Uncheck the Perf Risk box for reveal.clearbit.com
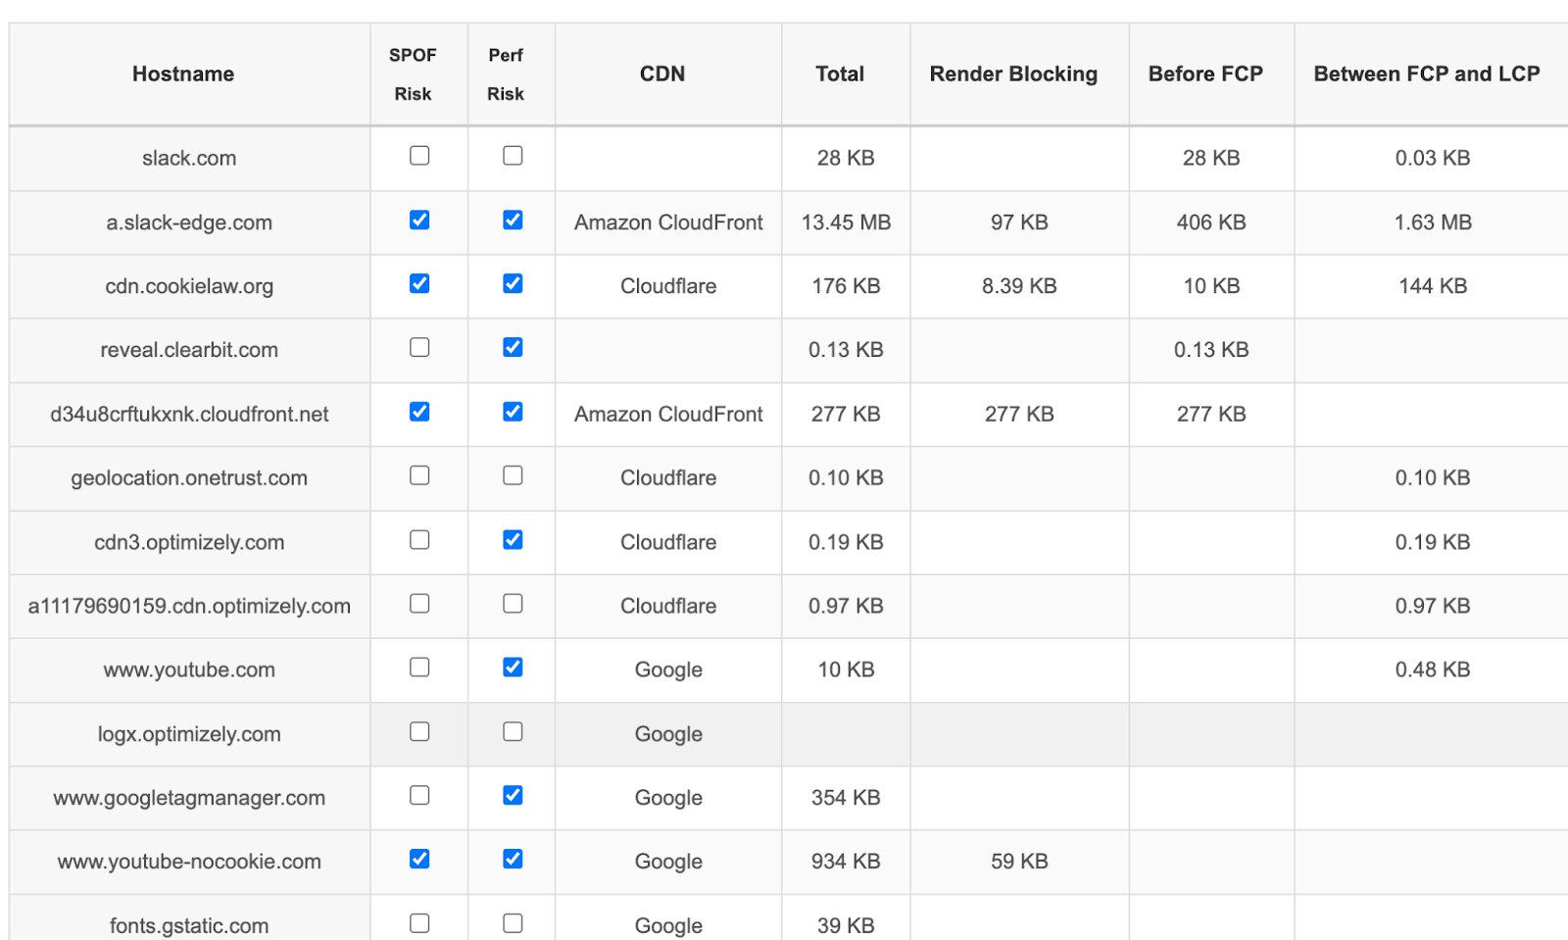 click(x=512, y=349)
